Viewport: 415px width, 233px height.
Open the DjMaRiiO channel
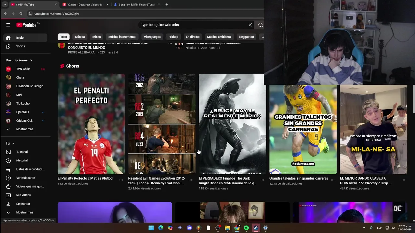coord(25,112)
